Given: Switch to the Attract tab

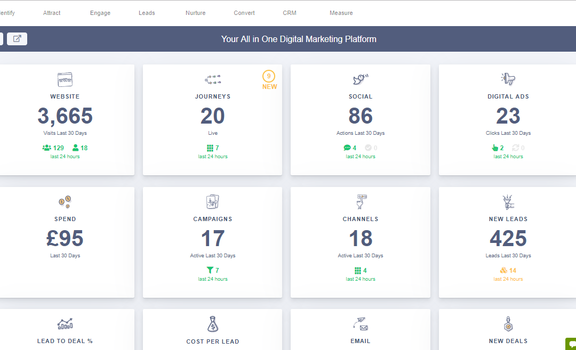Looking at the screenshot, I should [51, 12].
